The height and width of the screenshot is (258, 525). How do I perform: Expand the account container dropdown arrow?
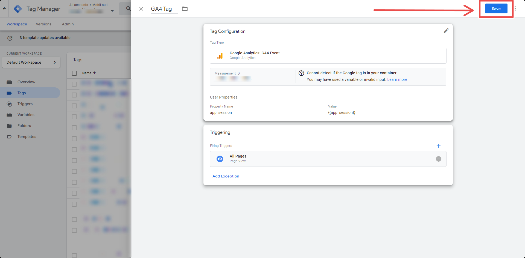pyautogui.click(x=112, y=11)
